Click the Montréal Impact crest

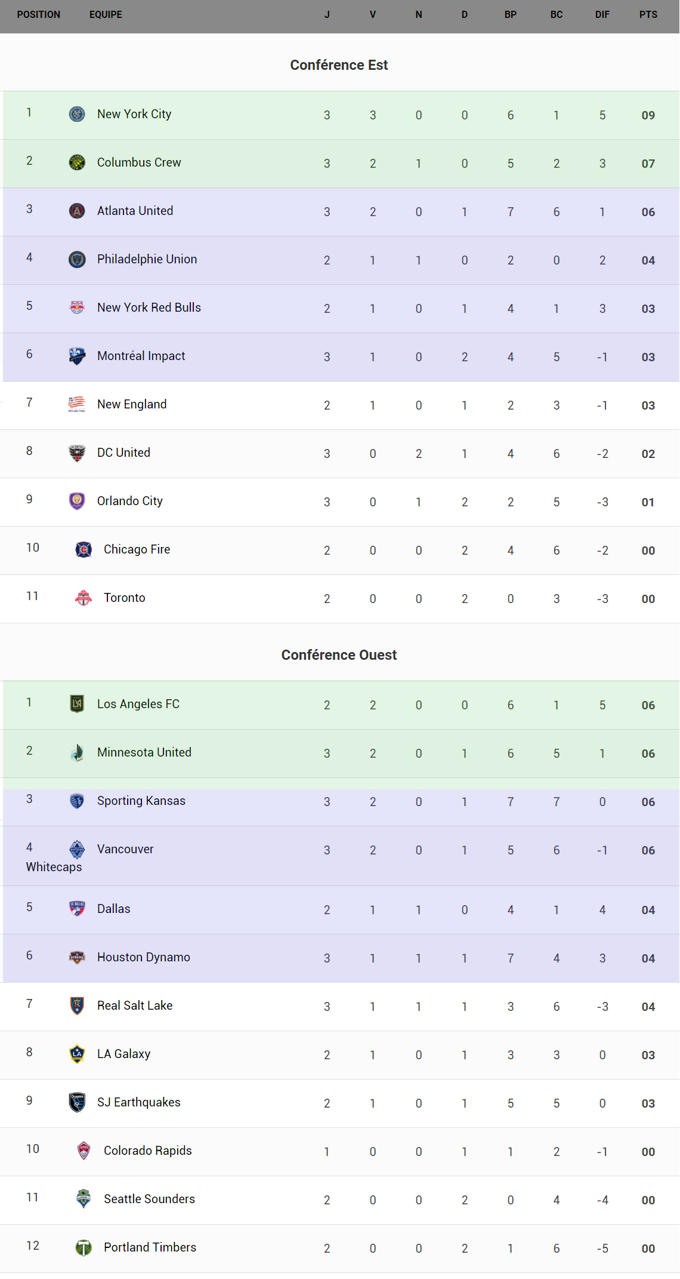77,356
